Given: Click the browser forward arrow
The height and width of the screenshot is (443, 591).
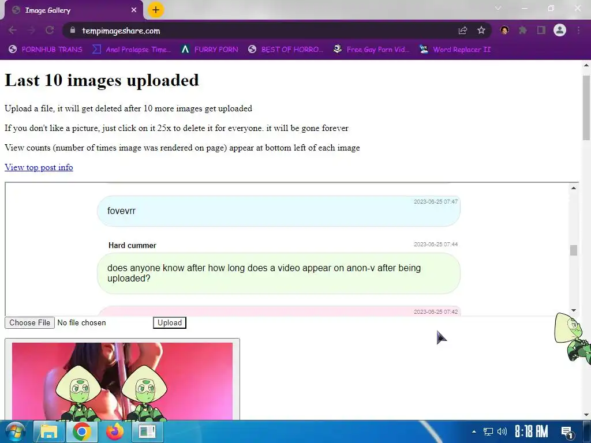Looking at the screenshot, I should point(31,31).
